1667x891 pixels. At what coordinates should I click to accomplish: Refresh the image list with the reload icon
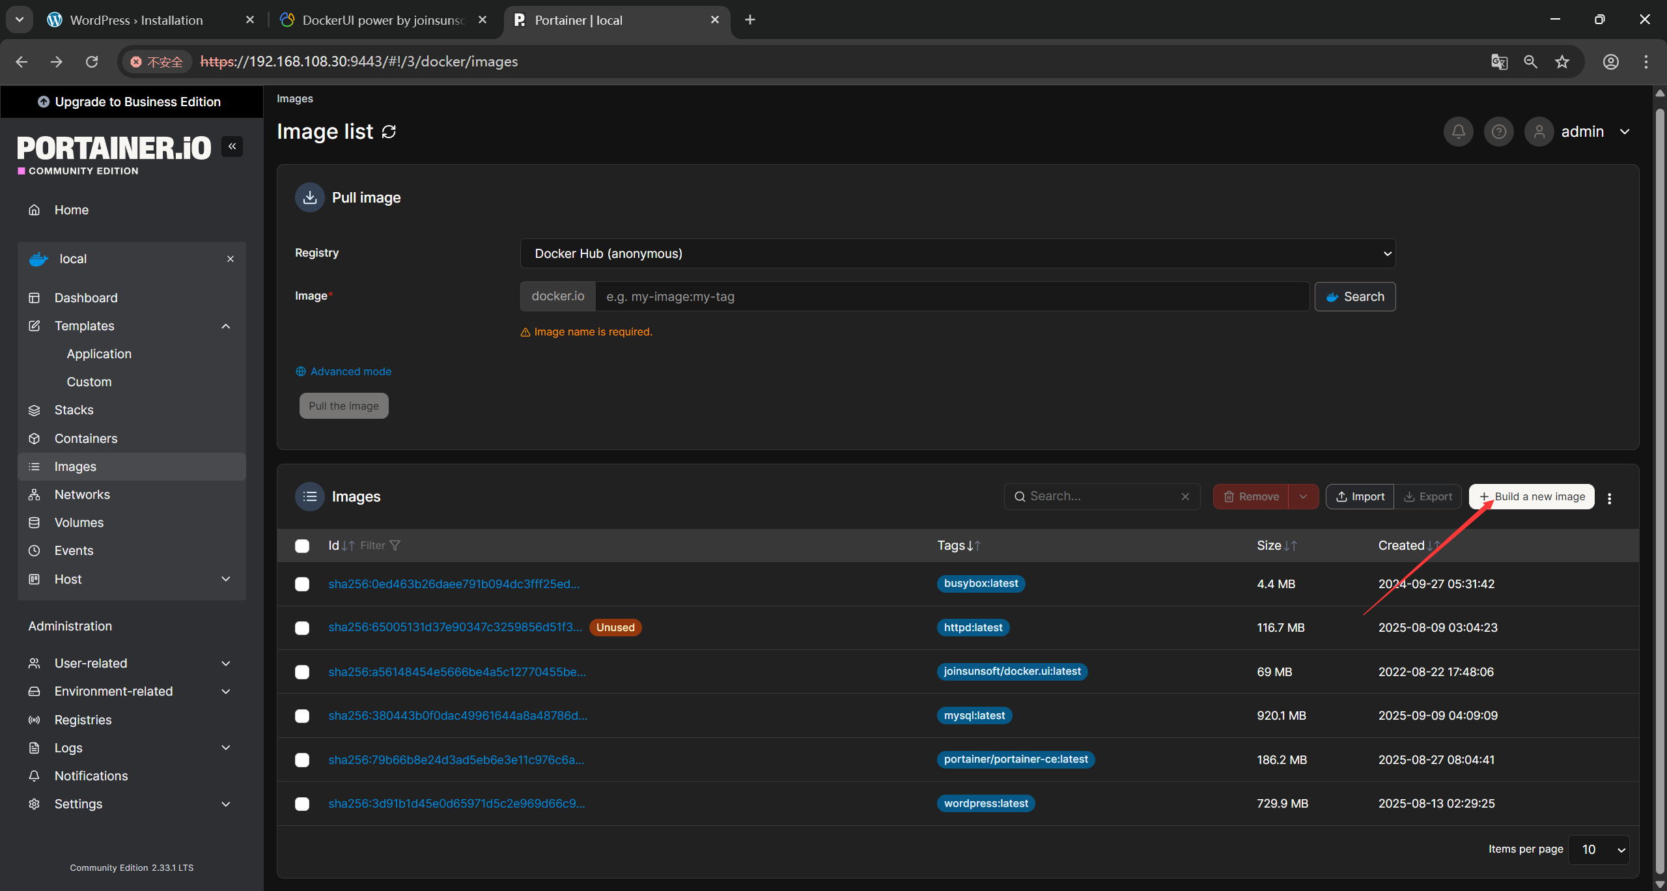pos(389,132)
